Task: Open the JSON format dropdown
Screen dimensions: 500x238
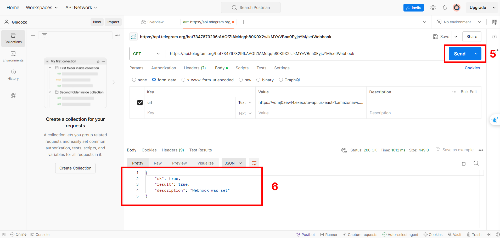Action: 234,163
